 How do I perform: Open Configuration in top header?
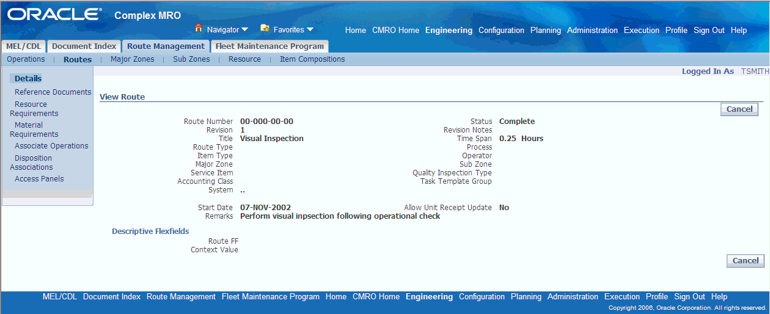coord(501,30)
